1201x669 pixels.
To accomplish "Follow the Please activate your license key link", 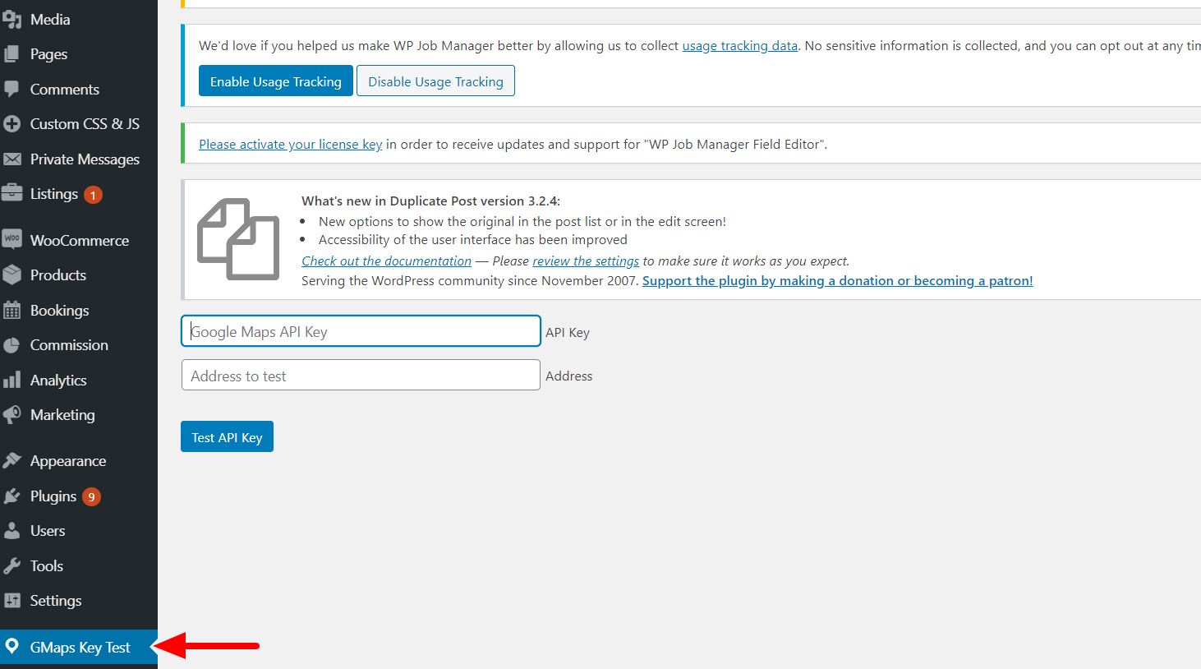I will point(291,144).
